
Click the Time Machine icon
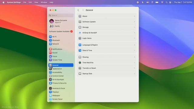click(80, 63)
